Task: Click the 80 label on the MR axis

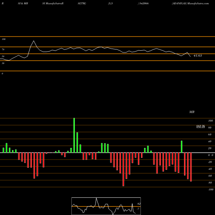Action: click(x=210, y=128)
